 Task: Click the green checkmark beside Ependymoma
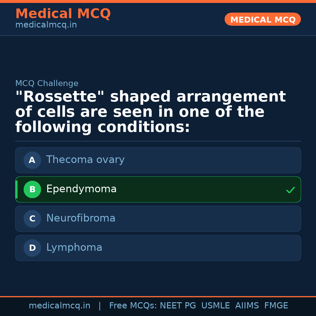(291, 190)
